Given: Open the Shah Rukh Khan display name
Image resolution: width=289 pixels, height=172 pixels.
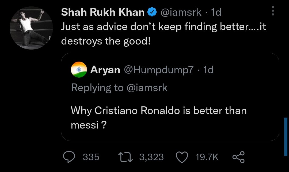Looking at the screenshot, I should pos(103,12).
